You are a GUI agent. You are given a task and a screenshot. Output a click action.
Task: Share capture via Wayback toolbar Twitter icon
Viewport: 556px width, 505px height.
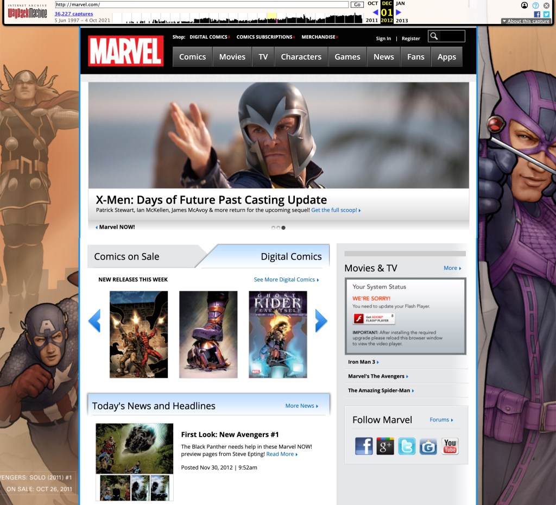[x=546, y=15]
